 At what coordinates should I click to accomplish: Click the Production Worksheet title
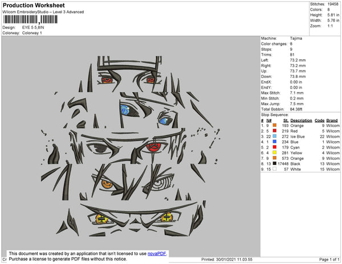click(34, 5)
